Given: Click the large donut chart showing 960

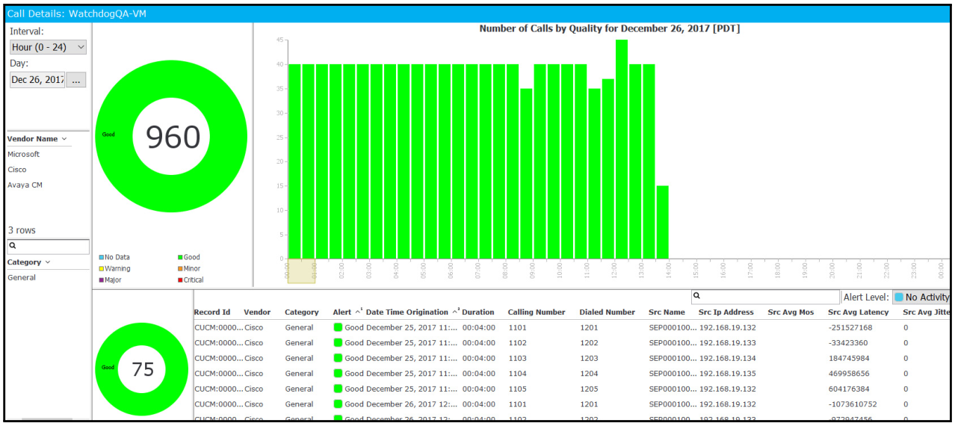Looking at the screenshot, I should (172, 138).
